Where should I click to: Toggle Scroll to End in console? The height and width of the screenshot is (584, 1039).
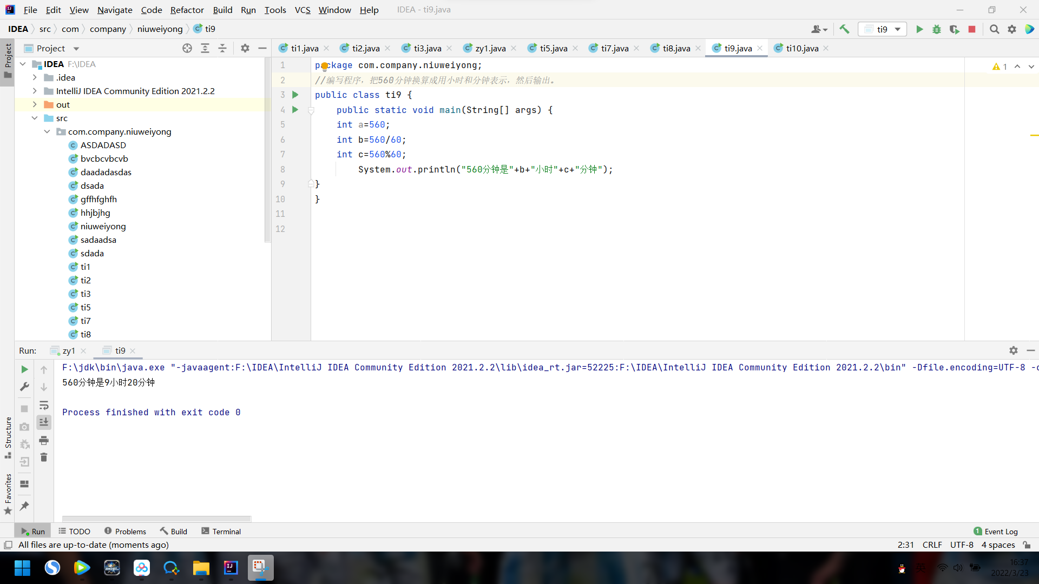(44, 422)
